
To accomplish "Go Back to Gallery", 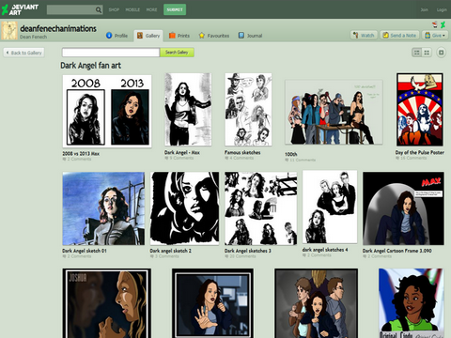I will pos(23,53).
